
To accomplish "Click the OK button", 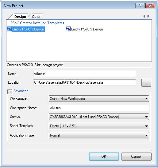I will pyautogui.click(x=104, y=157).
